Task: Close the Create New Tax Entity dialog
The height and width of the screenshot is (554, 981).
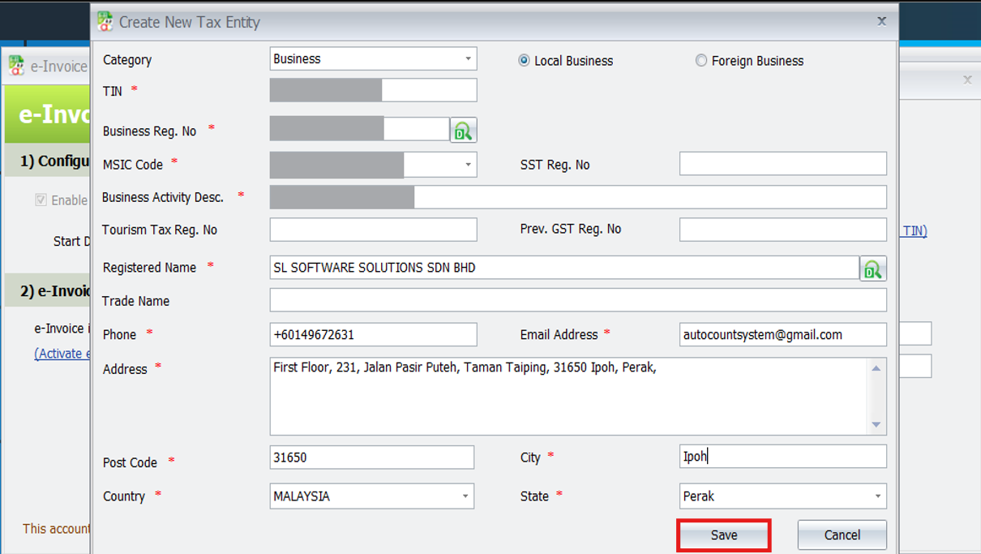Action: pyautogui.click(x=881, y=22)
